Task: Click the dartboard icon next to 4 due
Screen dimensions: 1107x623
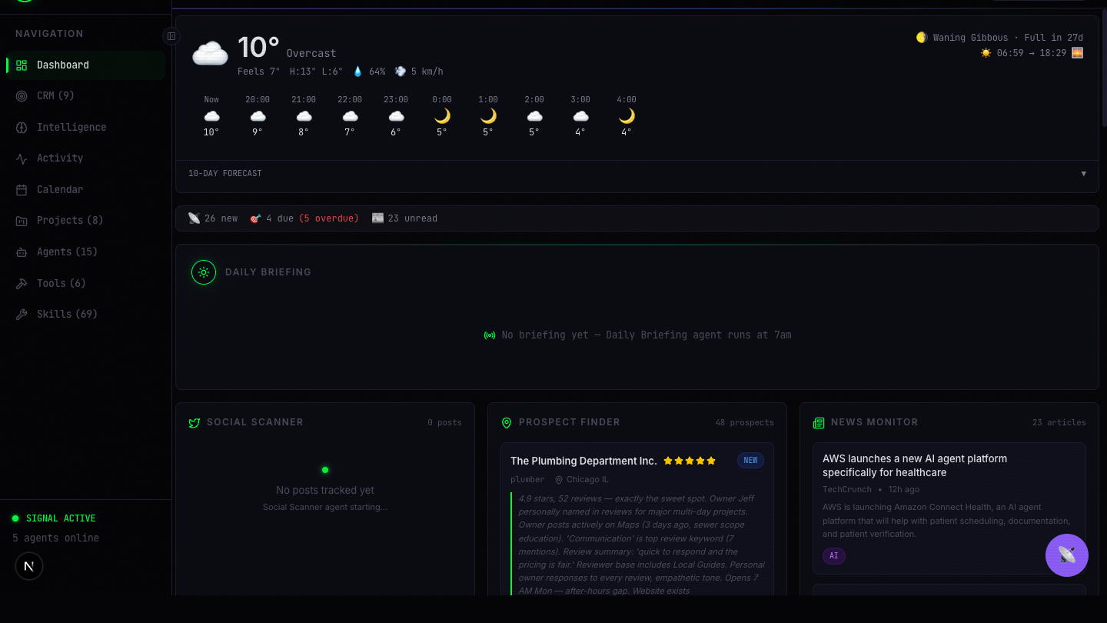Action: pos(254,218)
